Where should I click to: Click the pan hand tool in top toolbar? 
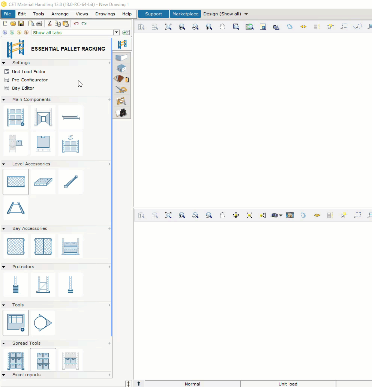pyautogui.click(x=222, y=27)
